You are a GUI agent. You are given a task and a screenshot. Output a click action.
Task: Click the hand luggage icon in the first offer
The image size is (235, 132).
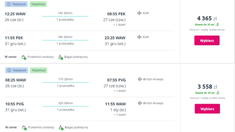[x=61, y=57]
